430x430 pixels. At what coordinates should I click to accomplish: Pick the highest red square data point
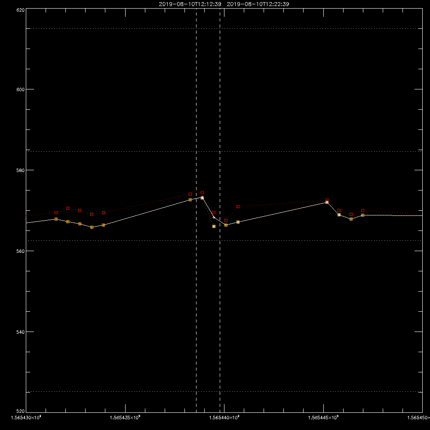click(x=203, y=193)
